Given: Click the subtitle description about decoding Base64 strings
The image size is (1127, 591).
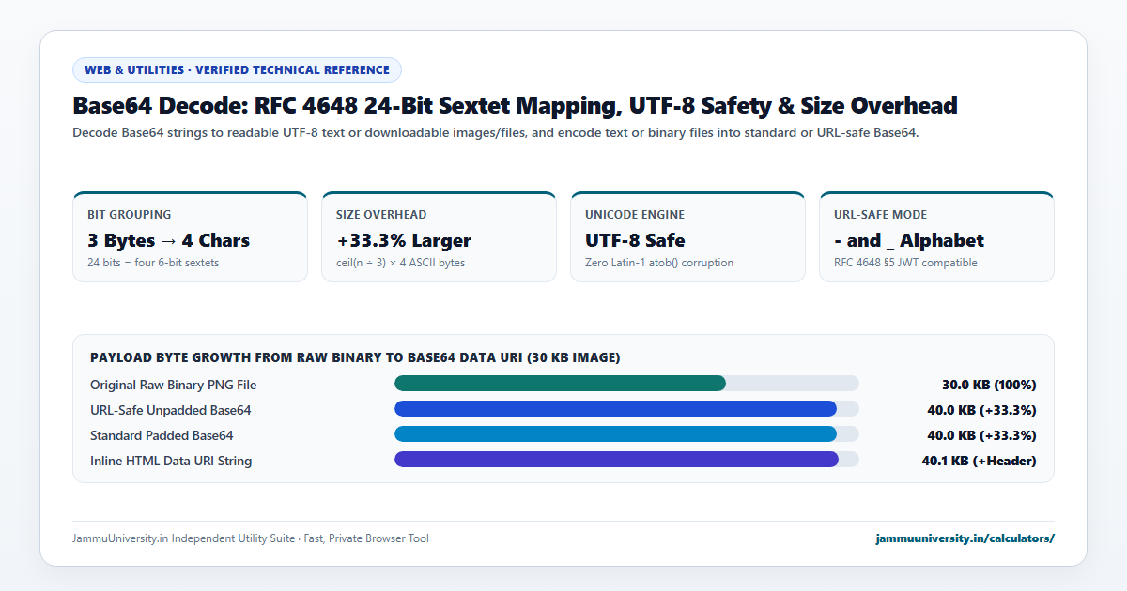Looking at the screenshot, I should click(495, 132).
